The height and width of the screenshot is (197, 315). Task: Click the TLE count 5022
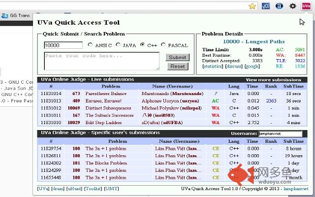(300, 61)
